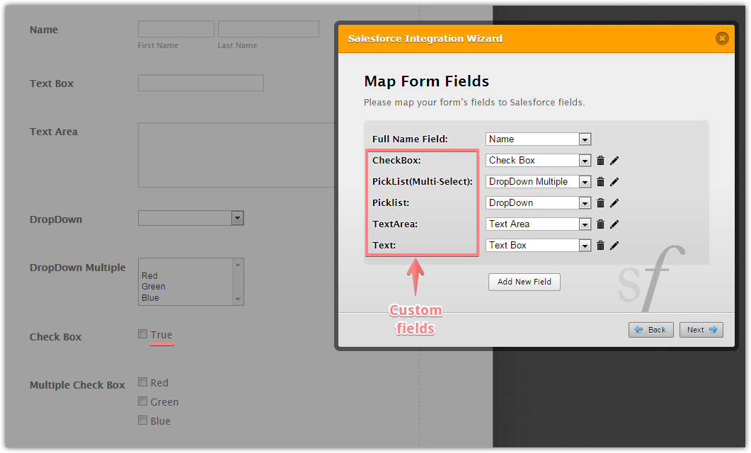Click pencil icon beside Text Box mapping
The image size is (751, 453).
pos(614,246)
